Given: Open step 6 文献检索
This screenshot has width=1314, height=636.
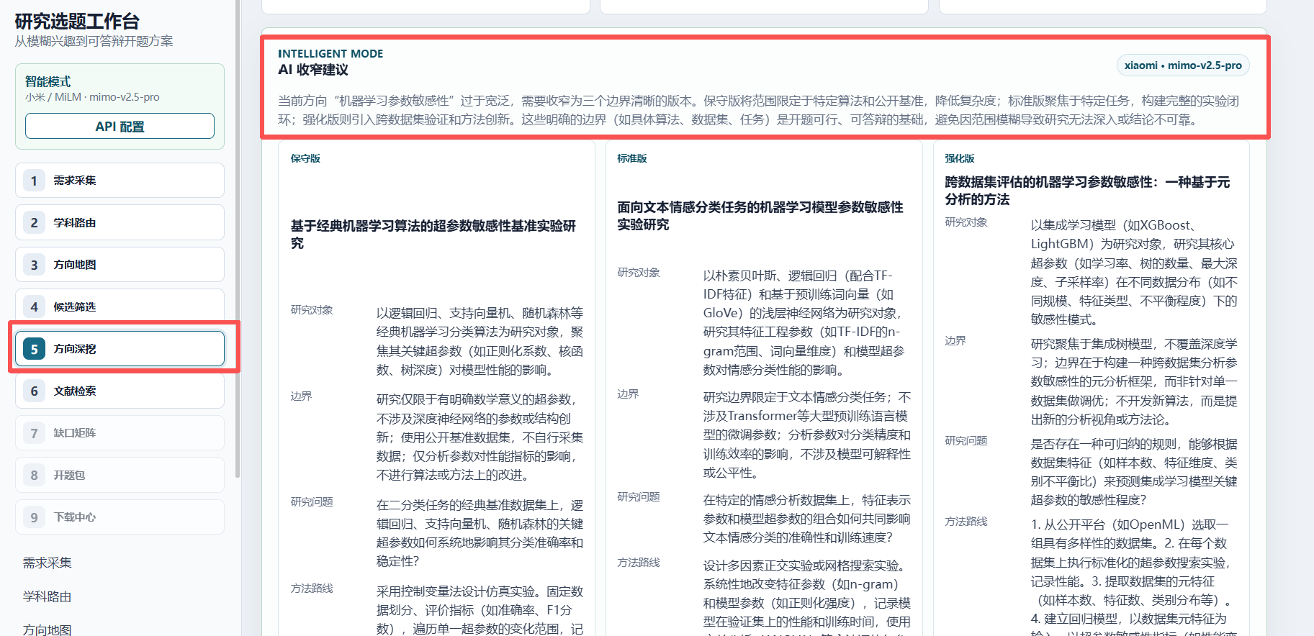Looking at the screenshot, I should coord(120,391).
